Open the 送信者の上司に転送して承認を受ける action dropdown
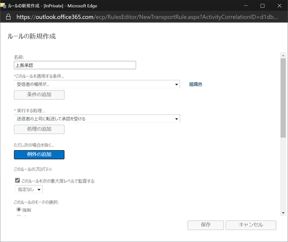 [97, 119]
